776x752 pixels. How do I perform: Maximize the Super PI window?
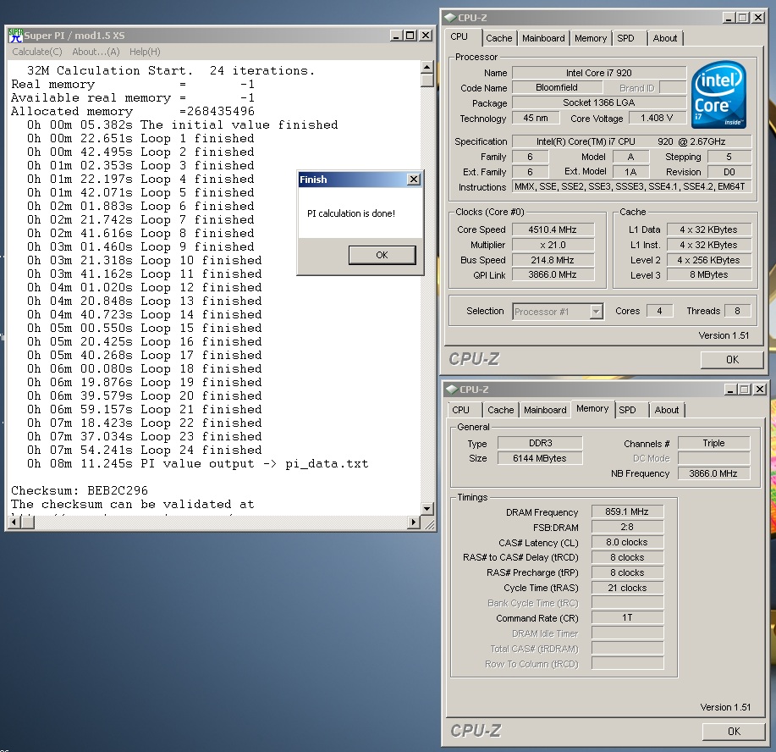click(410, 36)
